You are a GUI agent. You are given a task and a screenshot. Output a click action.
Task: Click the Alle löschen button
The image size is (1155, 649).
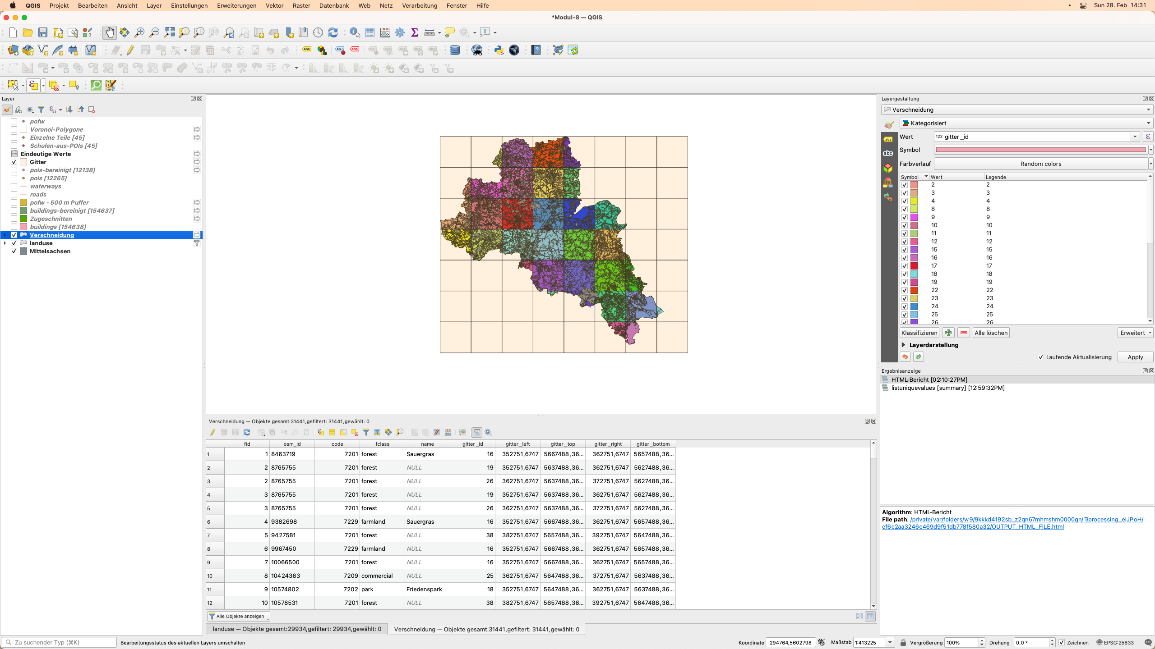(x=991, y=333)
